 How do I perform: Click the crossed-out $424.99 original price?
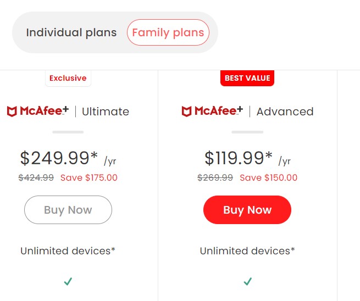tap(36, 177)
